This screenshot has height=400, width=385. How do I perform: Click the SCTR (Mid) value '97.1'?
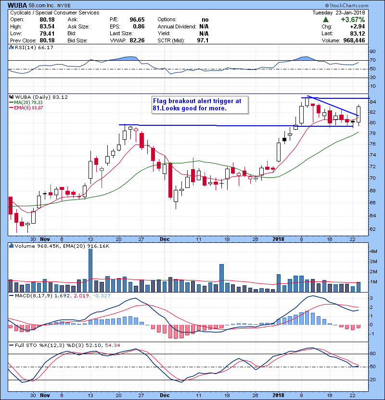click(203, 40)
